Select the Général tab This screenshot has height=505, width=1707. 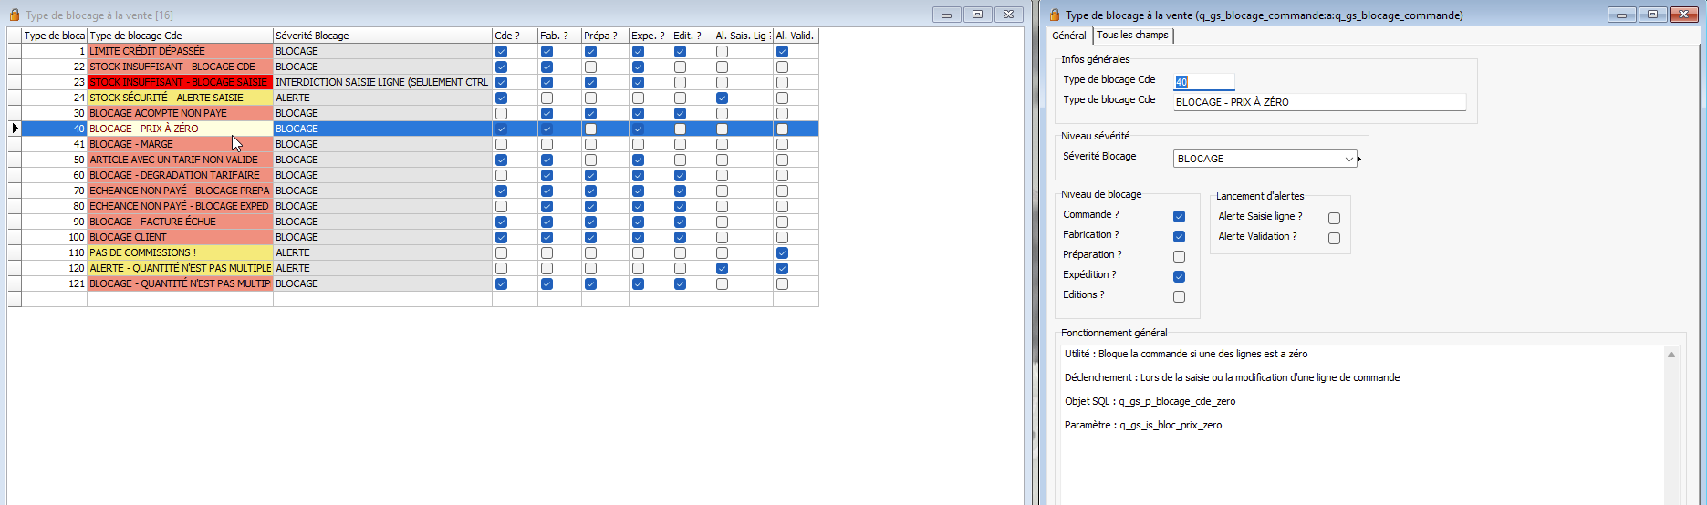(x=1068, y=36)
